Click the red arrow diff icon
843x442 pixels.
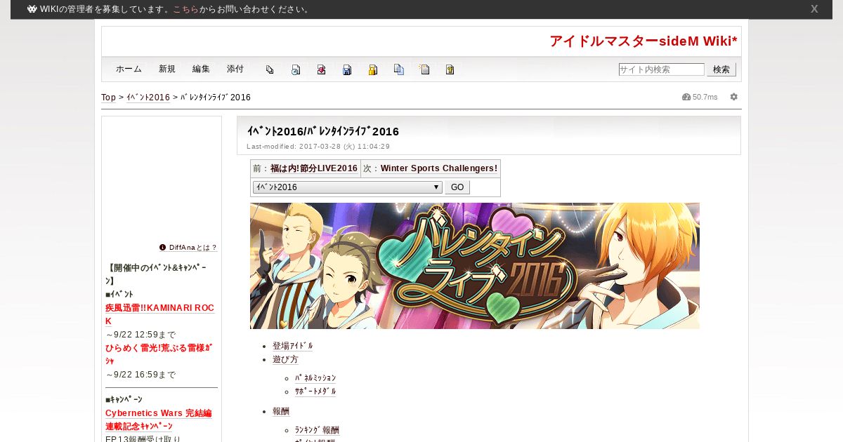(x=321, y=69)
